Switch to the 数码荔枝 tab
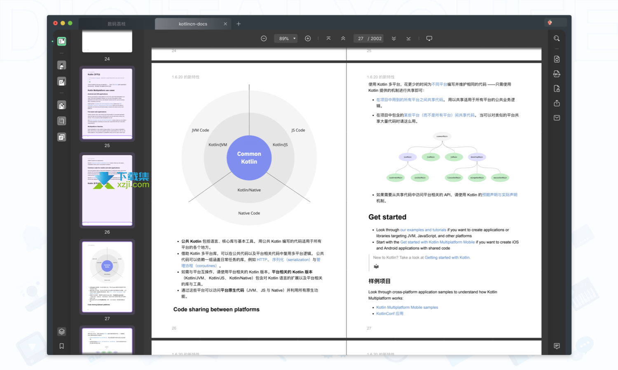618x370 pixels. point(116,24)
